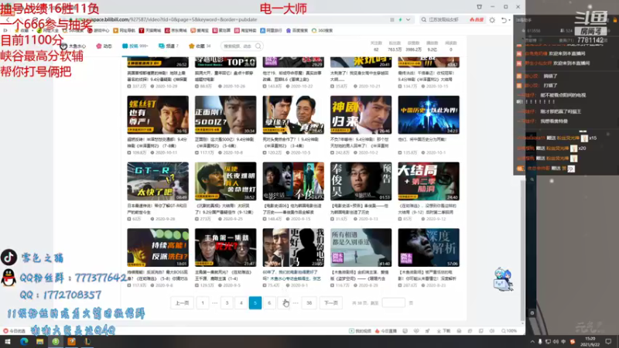Viewport: 619px width, 348px height.
Task: Expand the address bar dropdown arrow
Action: pyautogui.click(x=409, y=20)
